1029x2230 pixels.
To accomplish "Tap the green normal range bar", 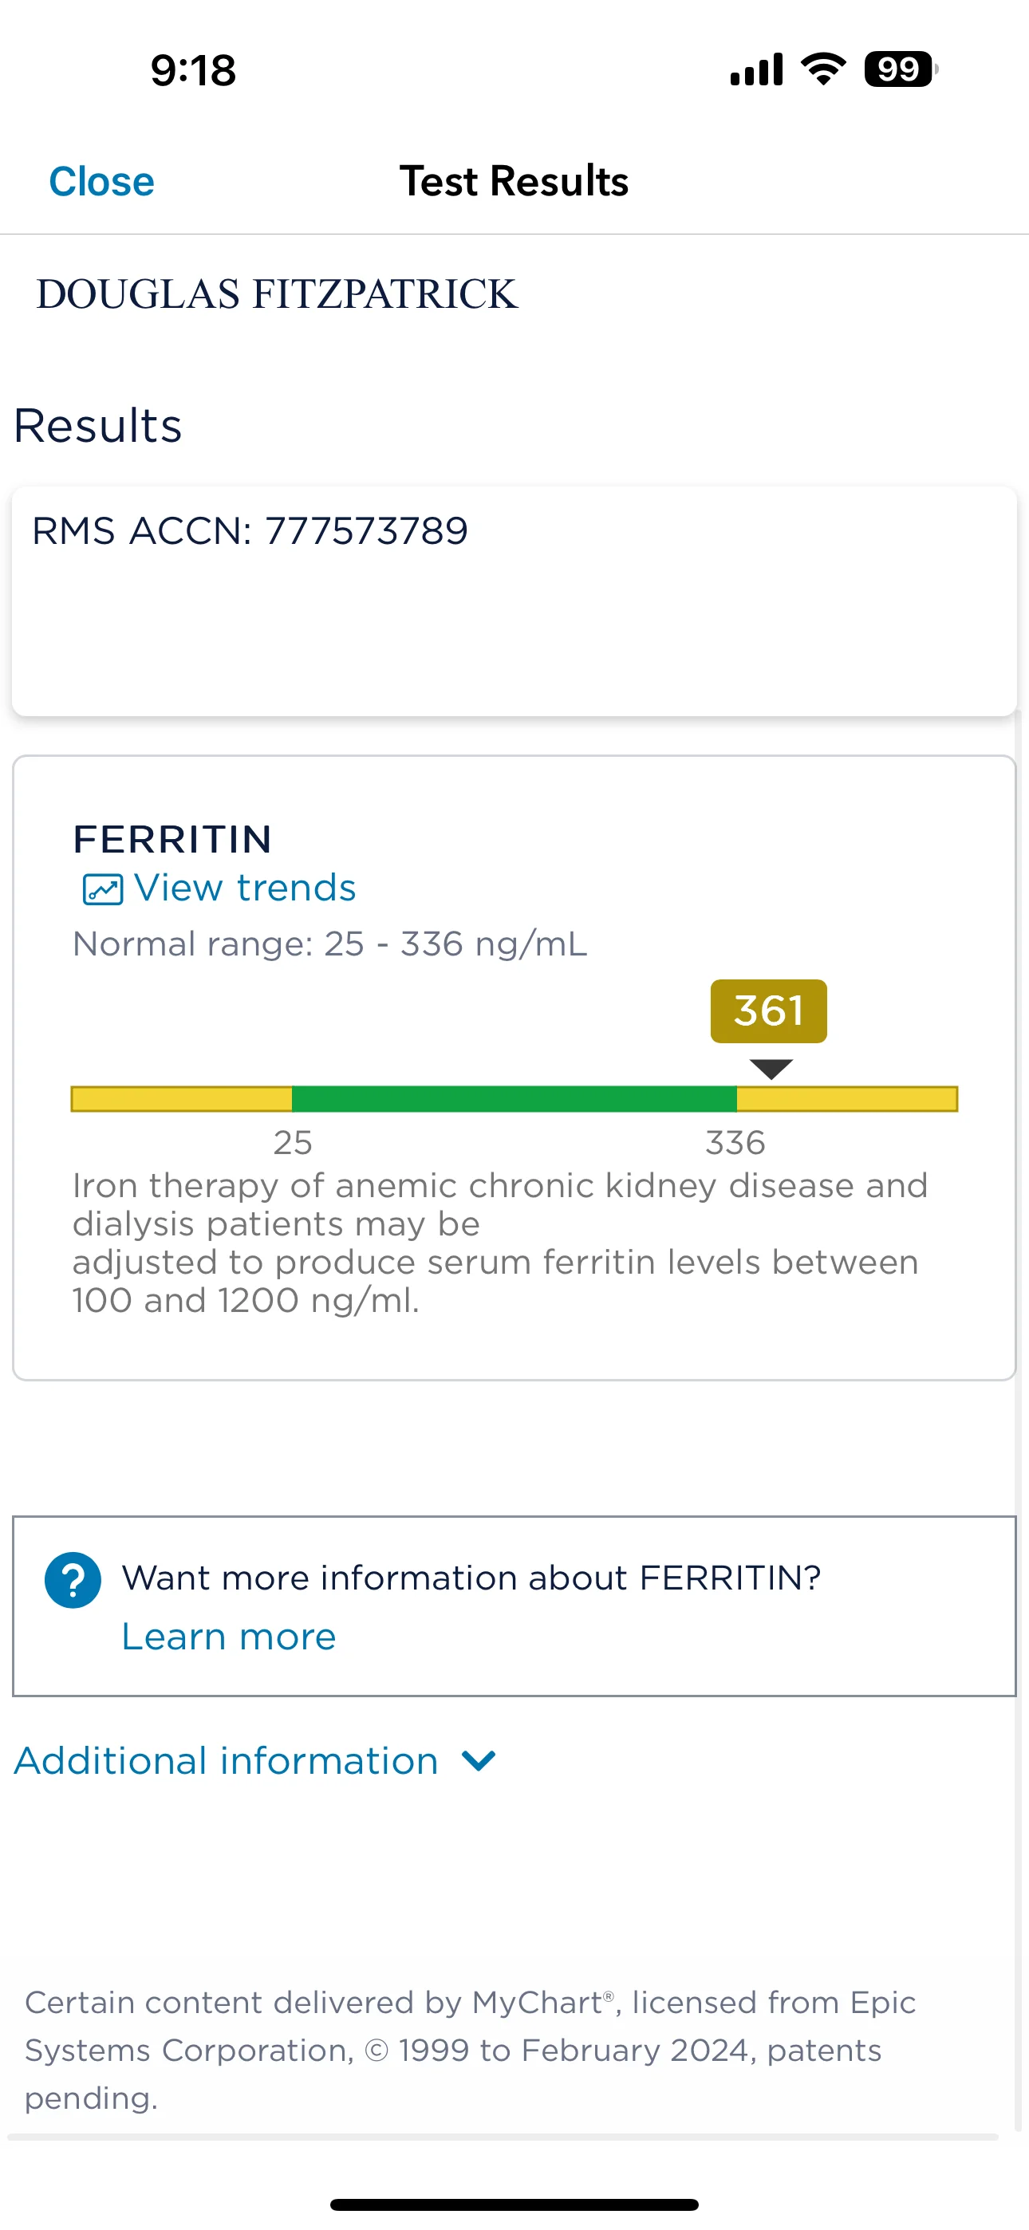I will click(514, 1098).
